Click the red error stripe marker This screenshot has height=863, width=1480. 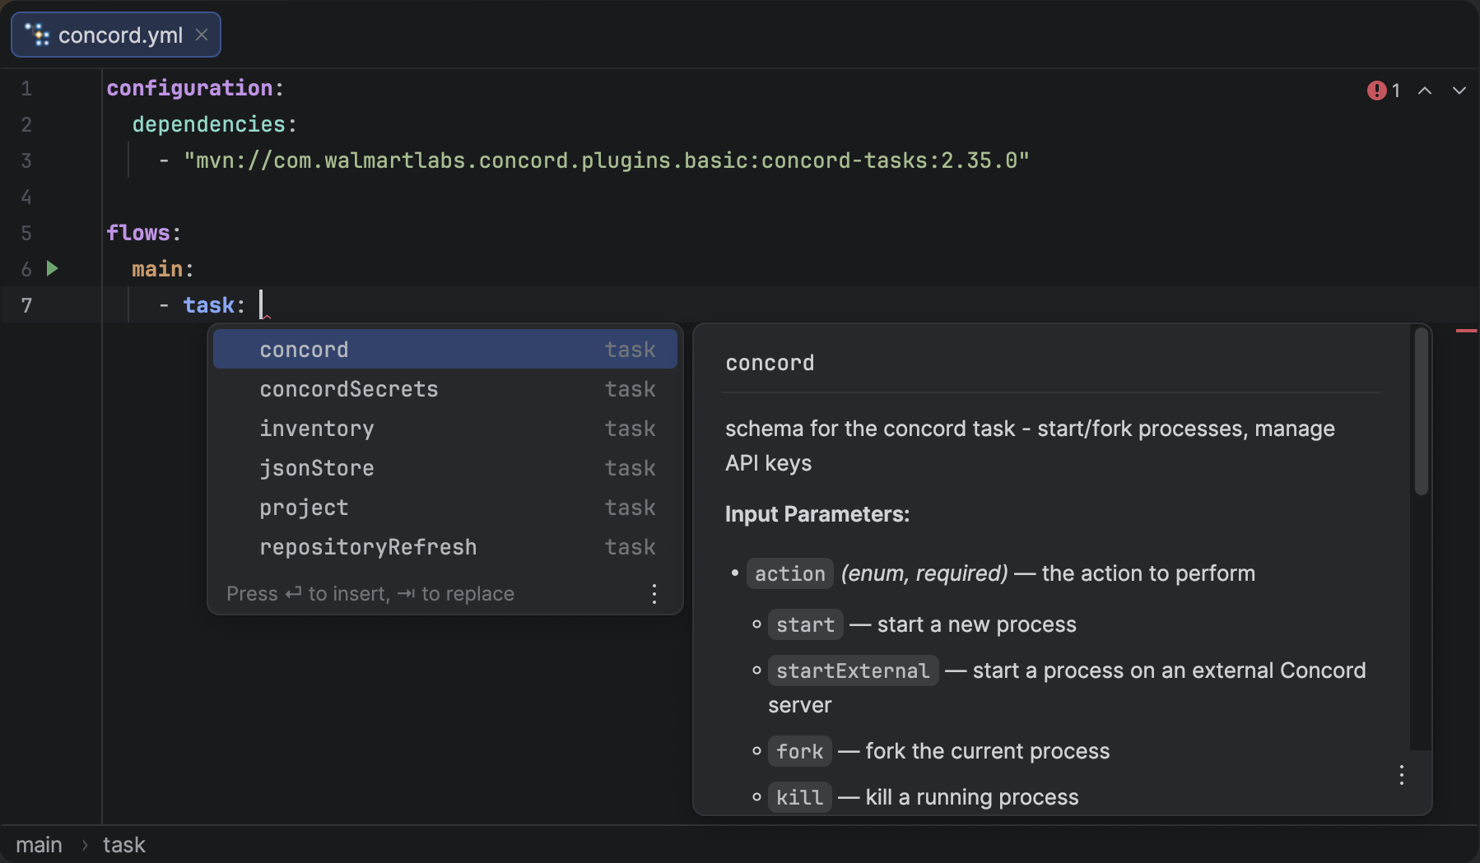(x=1466, y=331)
